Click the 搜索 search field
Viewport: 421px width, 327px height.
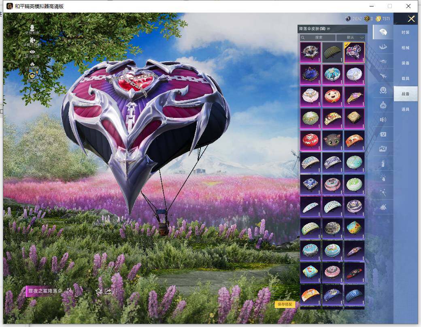coord(318,37)
